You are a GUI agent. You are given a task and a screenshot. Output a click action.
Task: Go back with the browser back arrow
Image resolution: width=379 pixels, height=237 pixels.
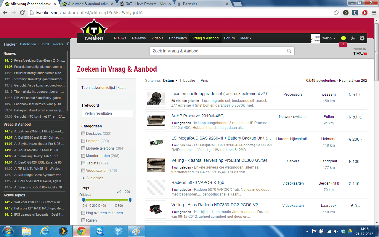pyautogui.click(x=5, y=13)
